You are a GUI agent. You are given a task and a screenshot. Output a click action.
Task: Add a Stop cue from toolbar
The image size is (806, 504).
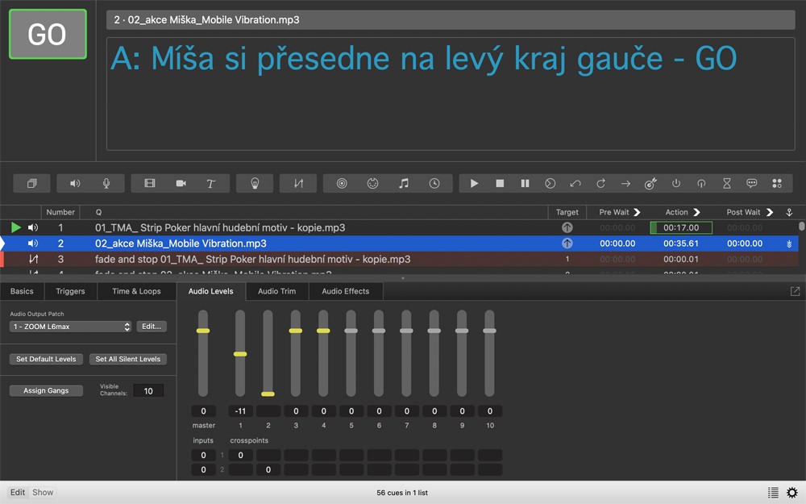500,184
